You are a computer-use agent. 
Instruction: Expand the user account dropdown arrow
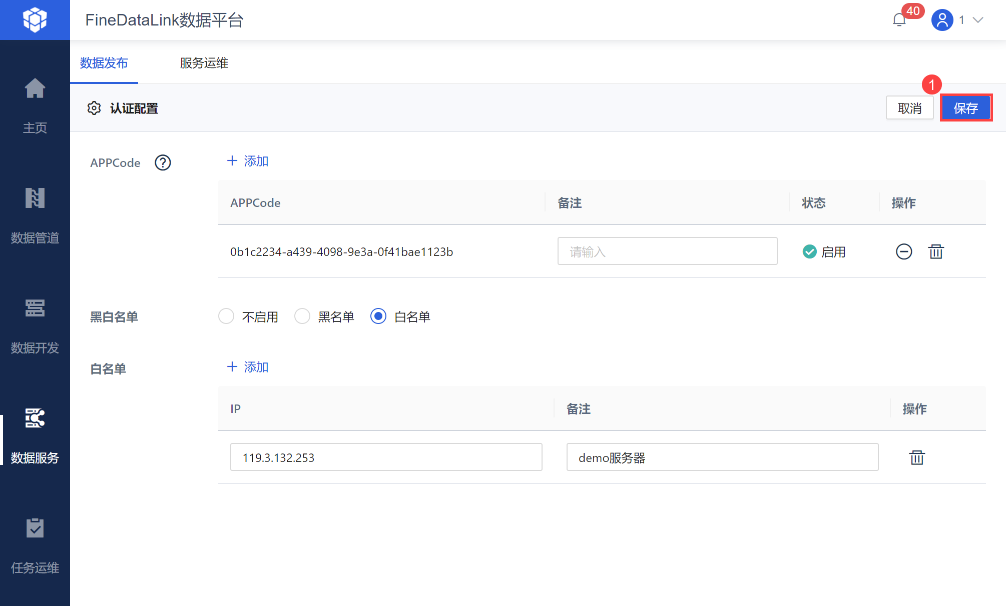pyautogui.click(x=978, y=20)
